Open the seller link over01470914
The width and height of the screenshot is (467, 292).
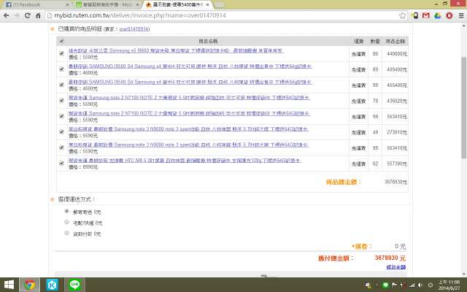(134, 29)
